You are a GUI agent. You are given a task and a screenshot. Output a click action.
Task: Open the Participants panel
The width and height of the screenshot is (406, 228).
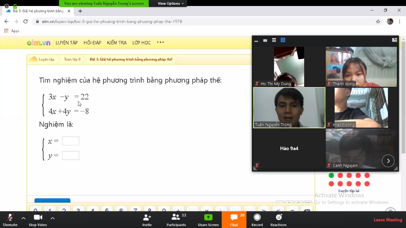coord(176,220)
